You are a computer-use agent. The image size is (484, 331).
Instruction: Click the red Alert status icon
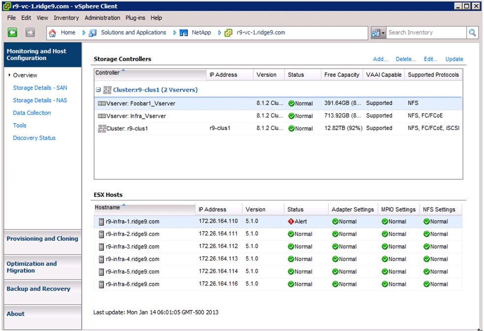coord(291,221)
